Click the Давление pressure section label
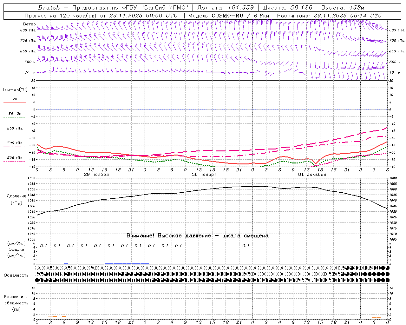The width and height of the screenshot is (406, 325). (16, 196)
